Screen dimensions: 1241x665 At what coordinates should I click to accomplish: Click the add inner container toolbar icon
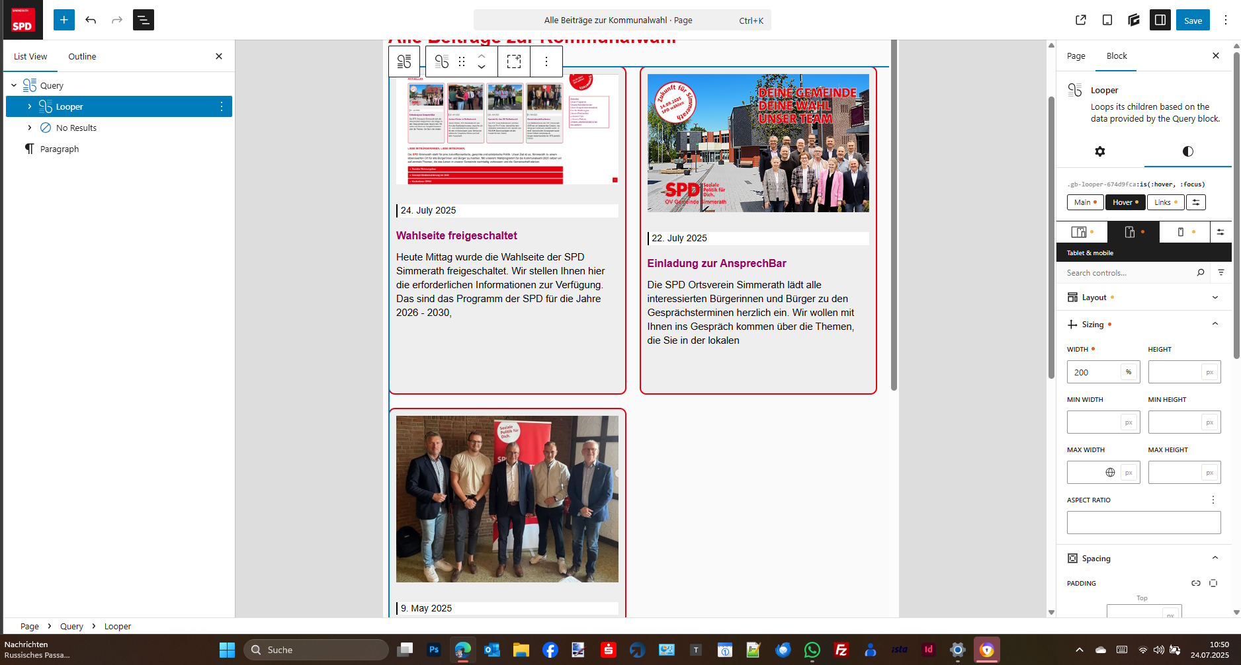513,61
